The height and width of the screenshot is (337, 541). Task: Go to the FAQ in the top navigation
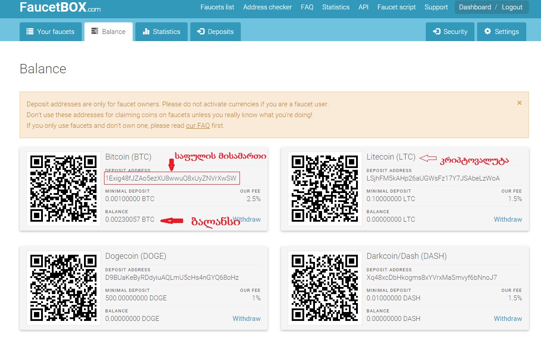(x=307, y=7)
